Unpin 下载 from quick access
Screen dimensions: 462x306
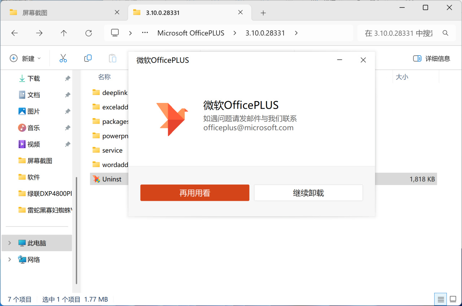pos(67,78)
